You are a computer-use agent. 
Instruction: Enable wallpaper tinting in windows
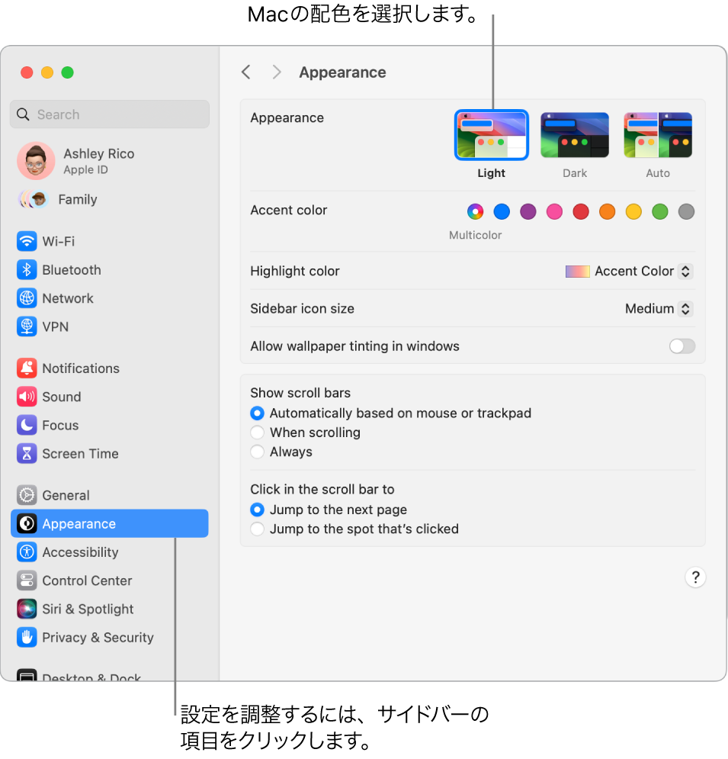pos(681,346)
